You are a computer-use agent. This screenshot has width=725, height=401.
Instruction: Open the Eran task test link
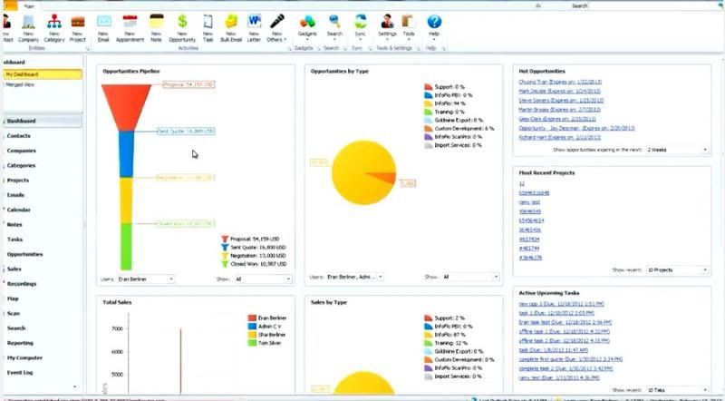pyautogui.click(x=565, y=322)
